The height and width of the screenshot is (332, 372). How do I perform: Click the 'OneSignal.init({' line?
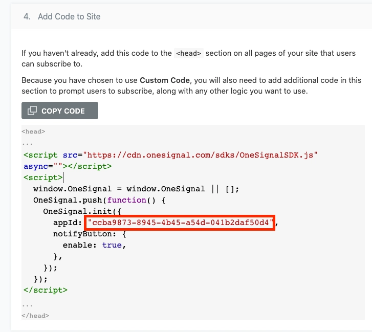click(x=82, y=211)
